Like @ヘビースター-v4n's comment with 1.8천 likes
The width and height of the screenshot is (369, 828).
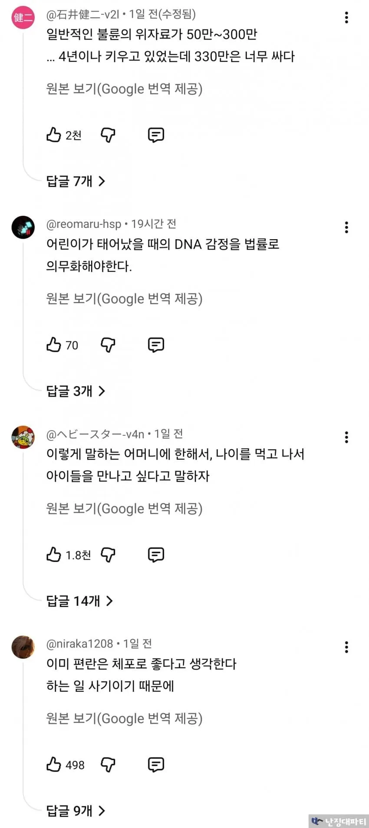(53, 554)
